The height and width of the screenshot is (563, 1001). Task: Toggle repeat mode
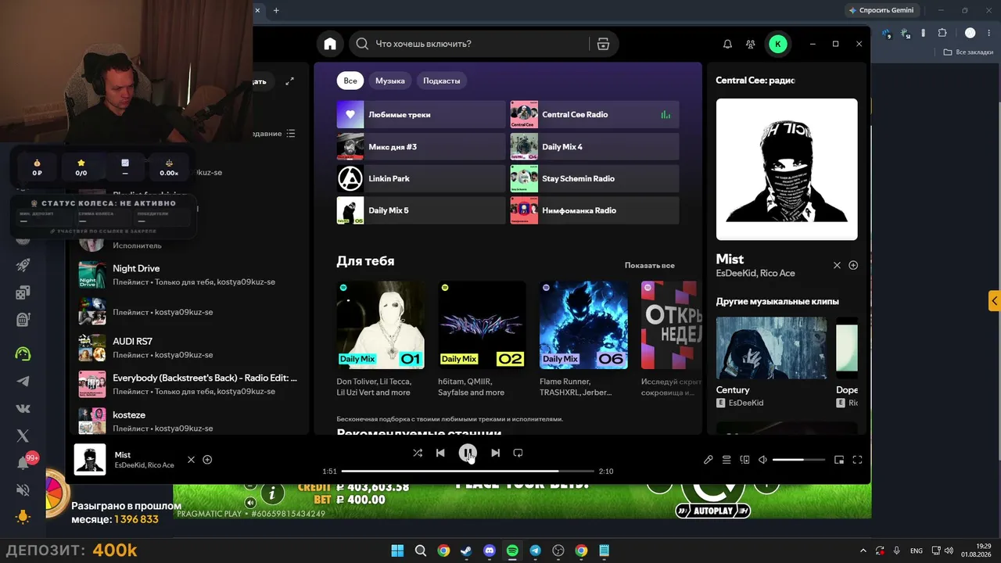pos(518,453)
